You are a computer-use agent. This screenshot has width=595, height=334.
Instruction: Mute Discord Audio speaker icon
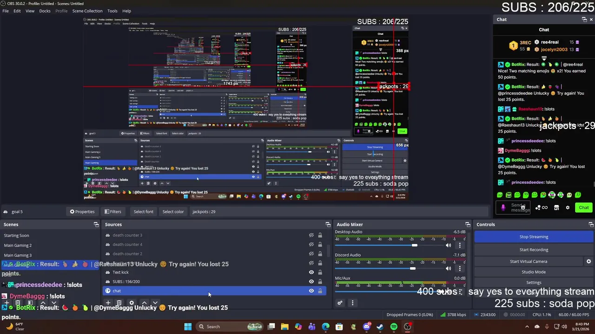click(x=449, y=269)
